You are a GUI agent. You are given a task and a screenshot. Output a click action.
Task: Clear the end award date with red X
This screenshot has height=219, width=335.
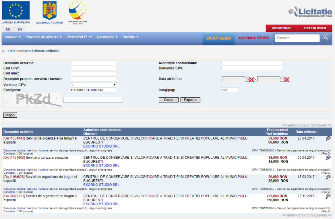click(287, 79)
